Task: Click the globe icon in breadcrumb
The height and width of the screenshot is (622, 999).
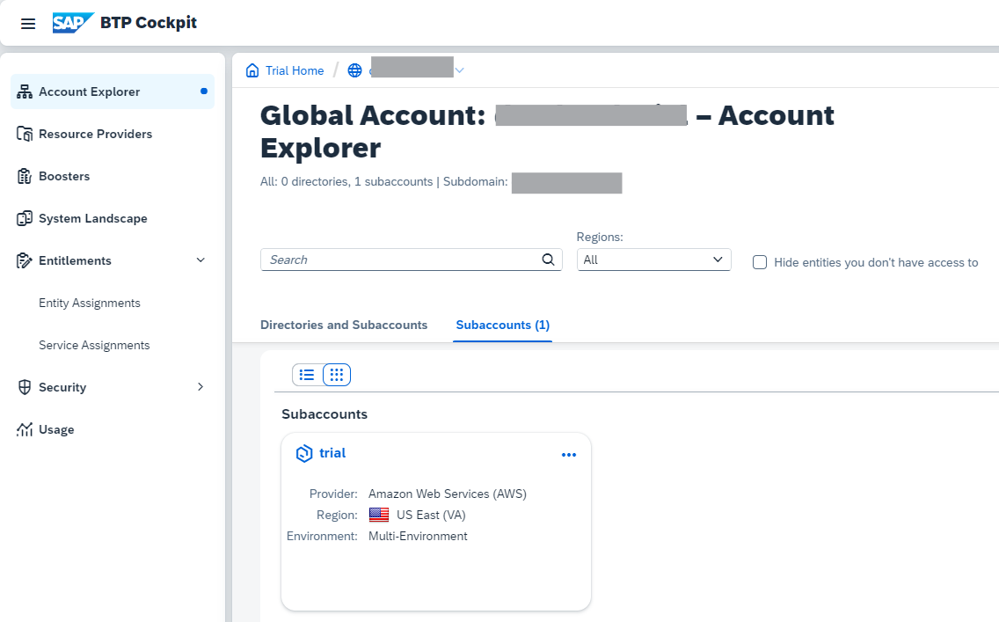Action: point(355,70)
